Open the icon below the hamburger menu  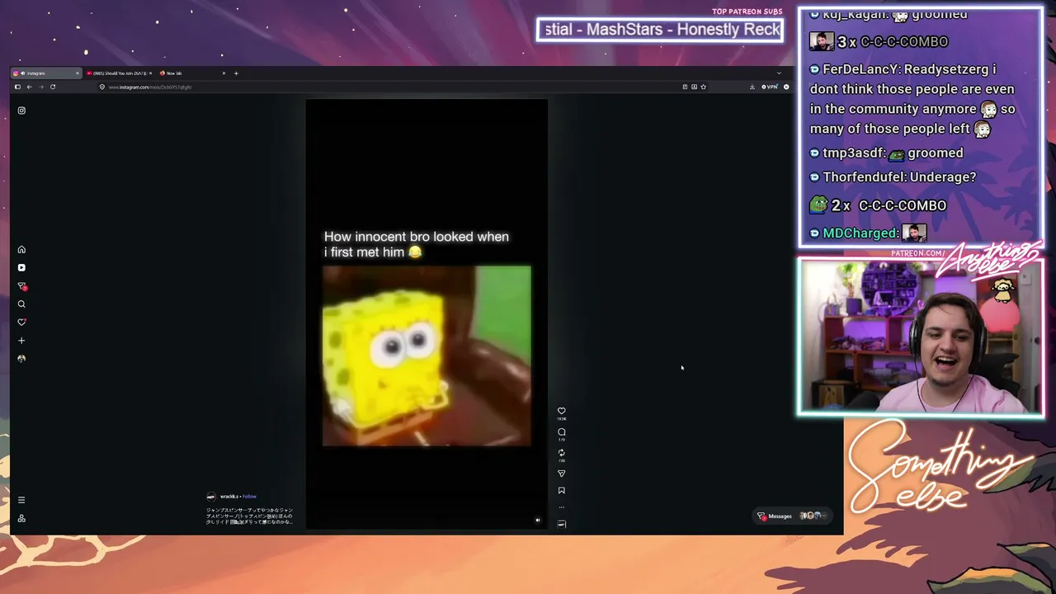pyautogui.click(x=21, y=518)
